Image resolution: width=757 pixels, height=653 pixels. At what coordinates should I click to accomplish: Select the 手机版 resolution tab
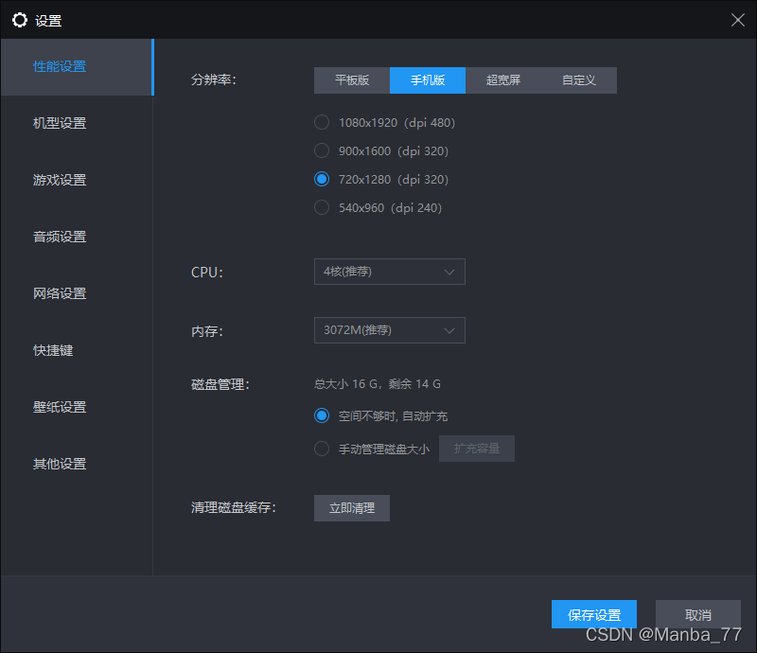coord(428,80)
